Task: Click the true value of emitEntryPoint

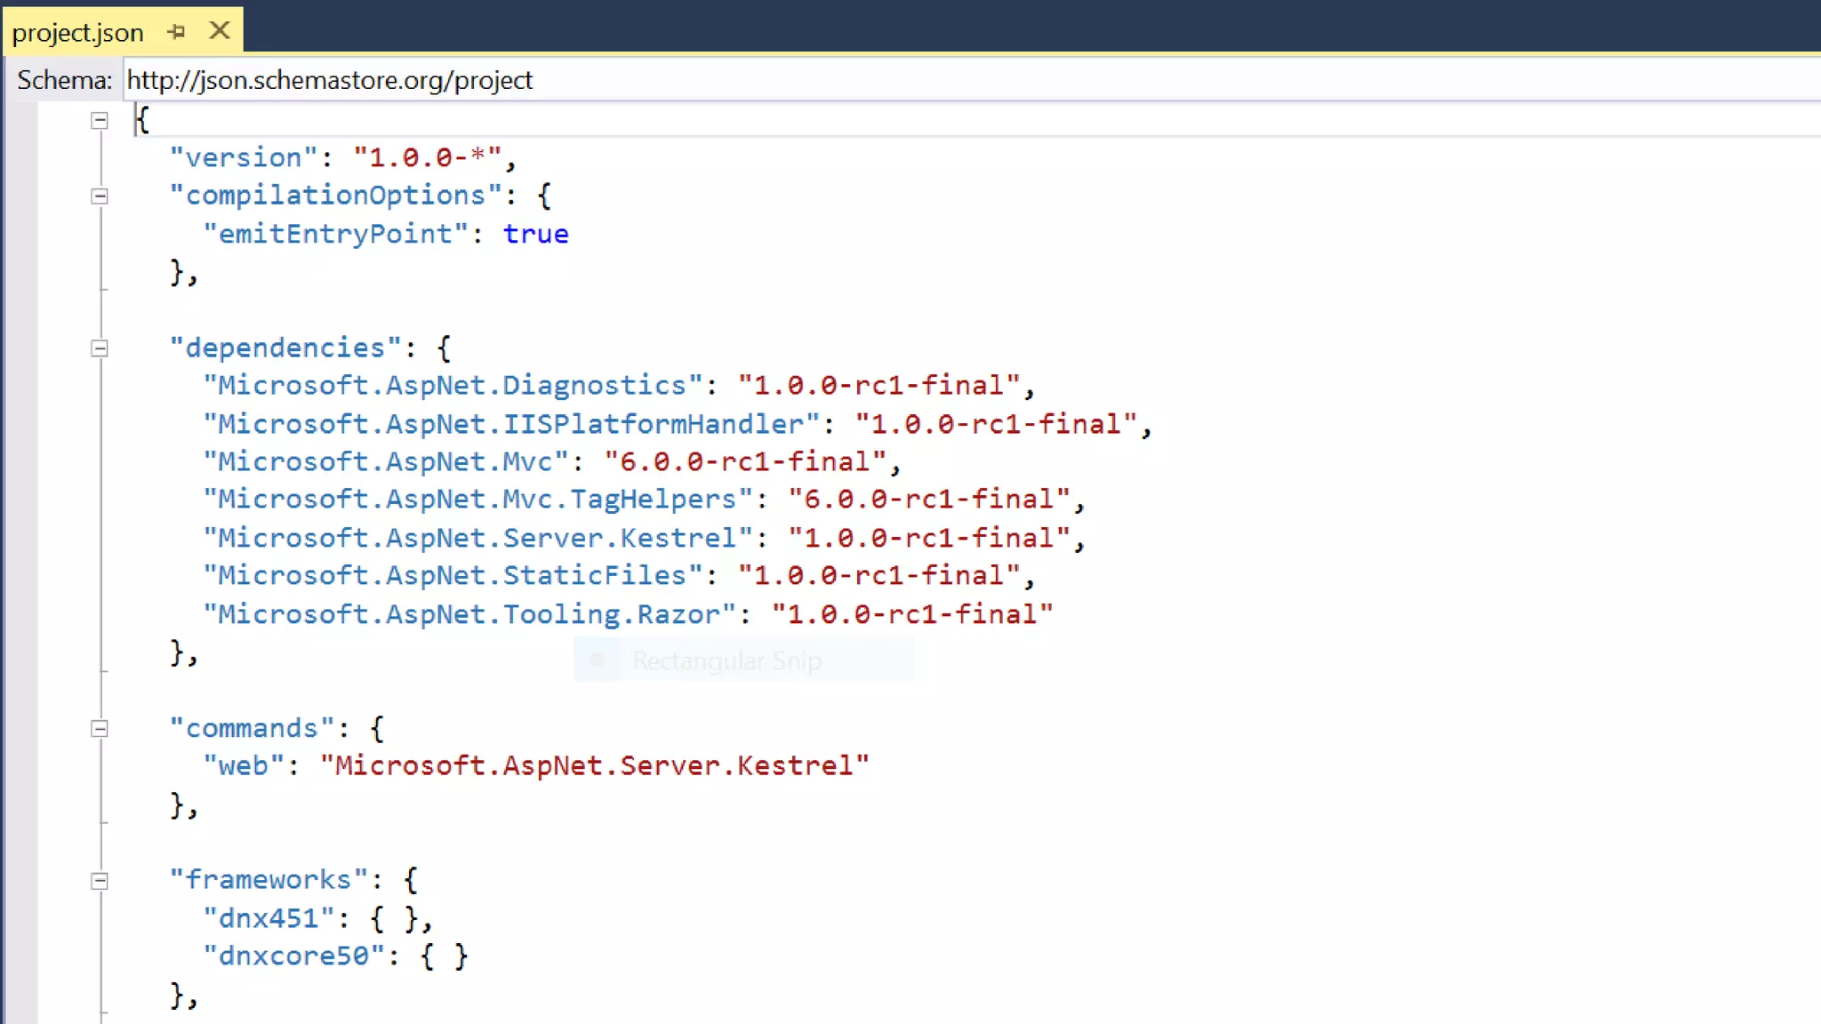Action: point(535,234)
